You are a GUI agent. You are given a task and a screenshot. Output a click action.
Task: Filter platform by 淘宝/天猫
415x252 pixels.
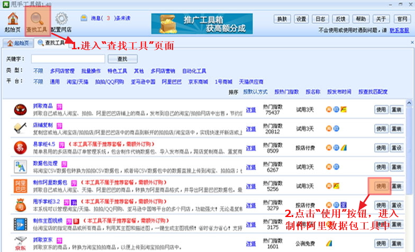click(x=77, y=82)
